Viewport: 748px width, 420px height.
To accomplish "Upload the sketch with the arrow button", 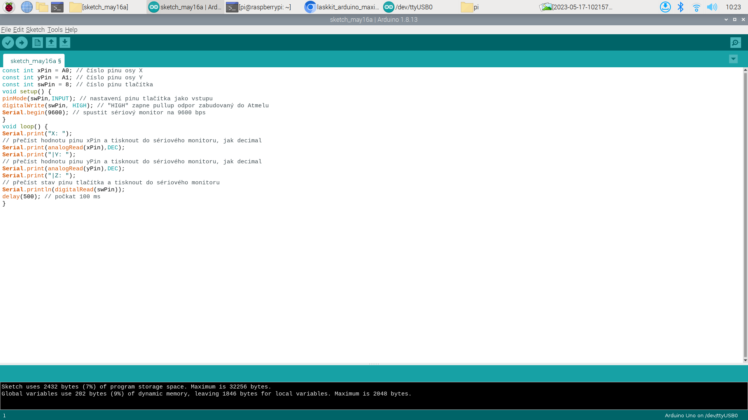I will pos(22,43).
